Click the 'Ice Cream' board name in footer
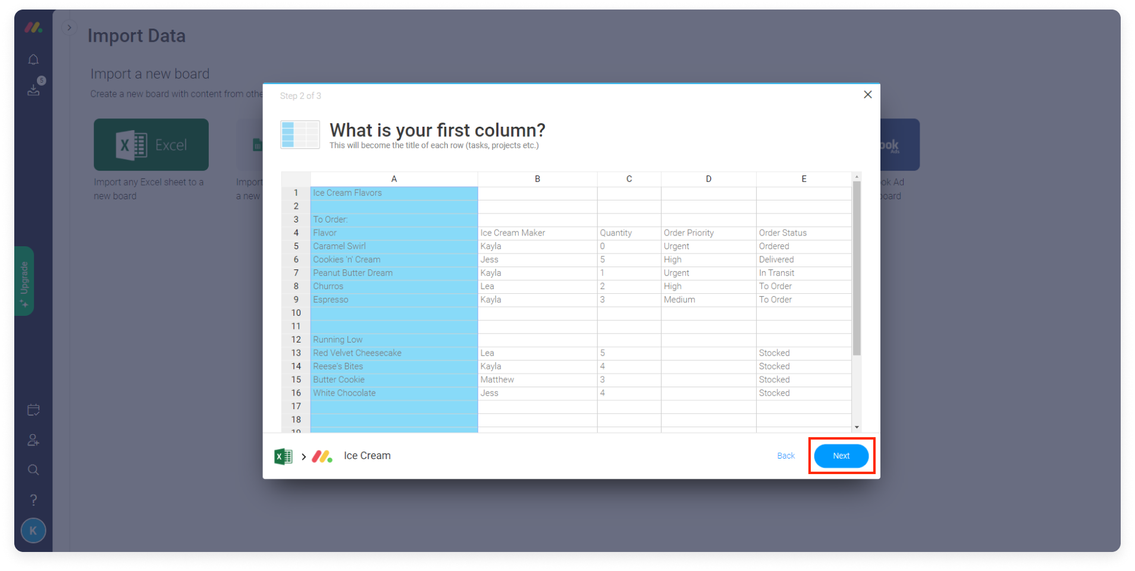Viewport: 1135px width, 571px height. (x=367, y=456)
